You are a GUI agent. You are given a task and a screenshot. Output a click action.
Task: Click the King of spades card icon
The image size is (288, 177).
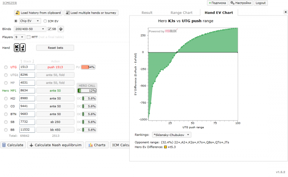(17, 48)
